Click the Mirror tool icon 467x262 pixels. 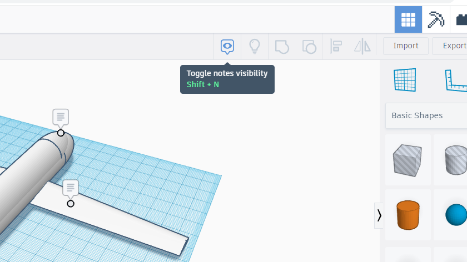362,47
